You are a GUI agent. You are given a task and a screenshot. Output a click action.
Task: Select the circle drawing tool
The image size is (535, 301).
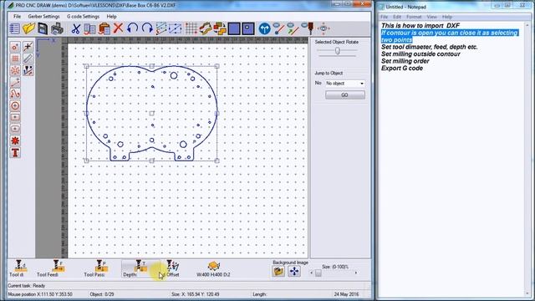15,105
